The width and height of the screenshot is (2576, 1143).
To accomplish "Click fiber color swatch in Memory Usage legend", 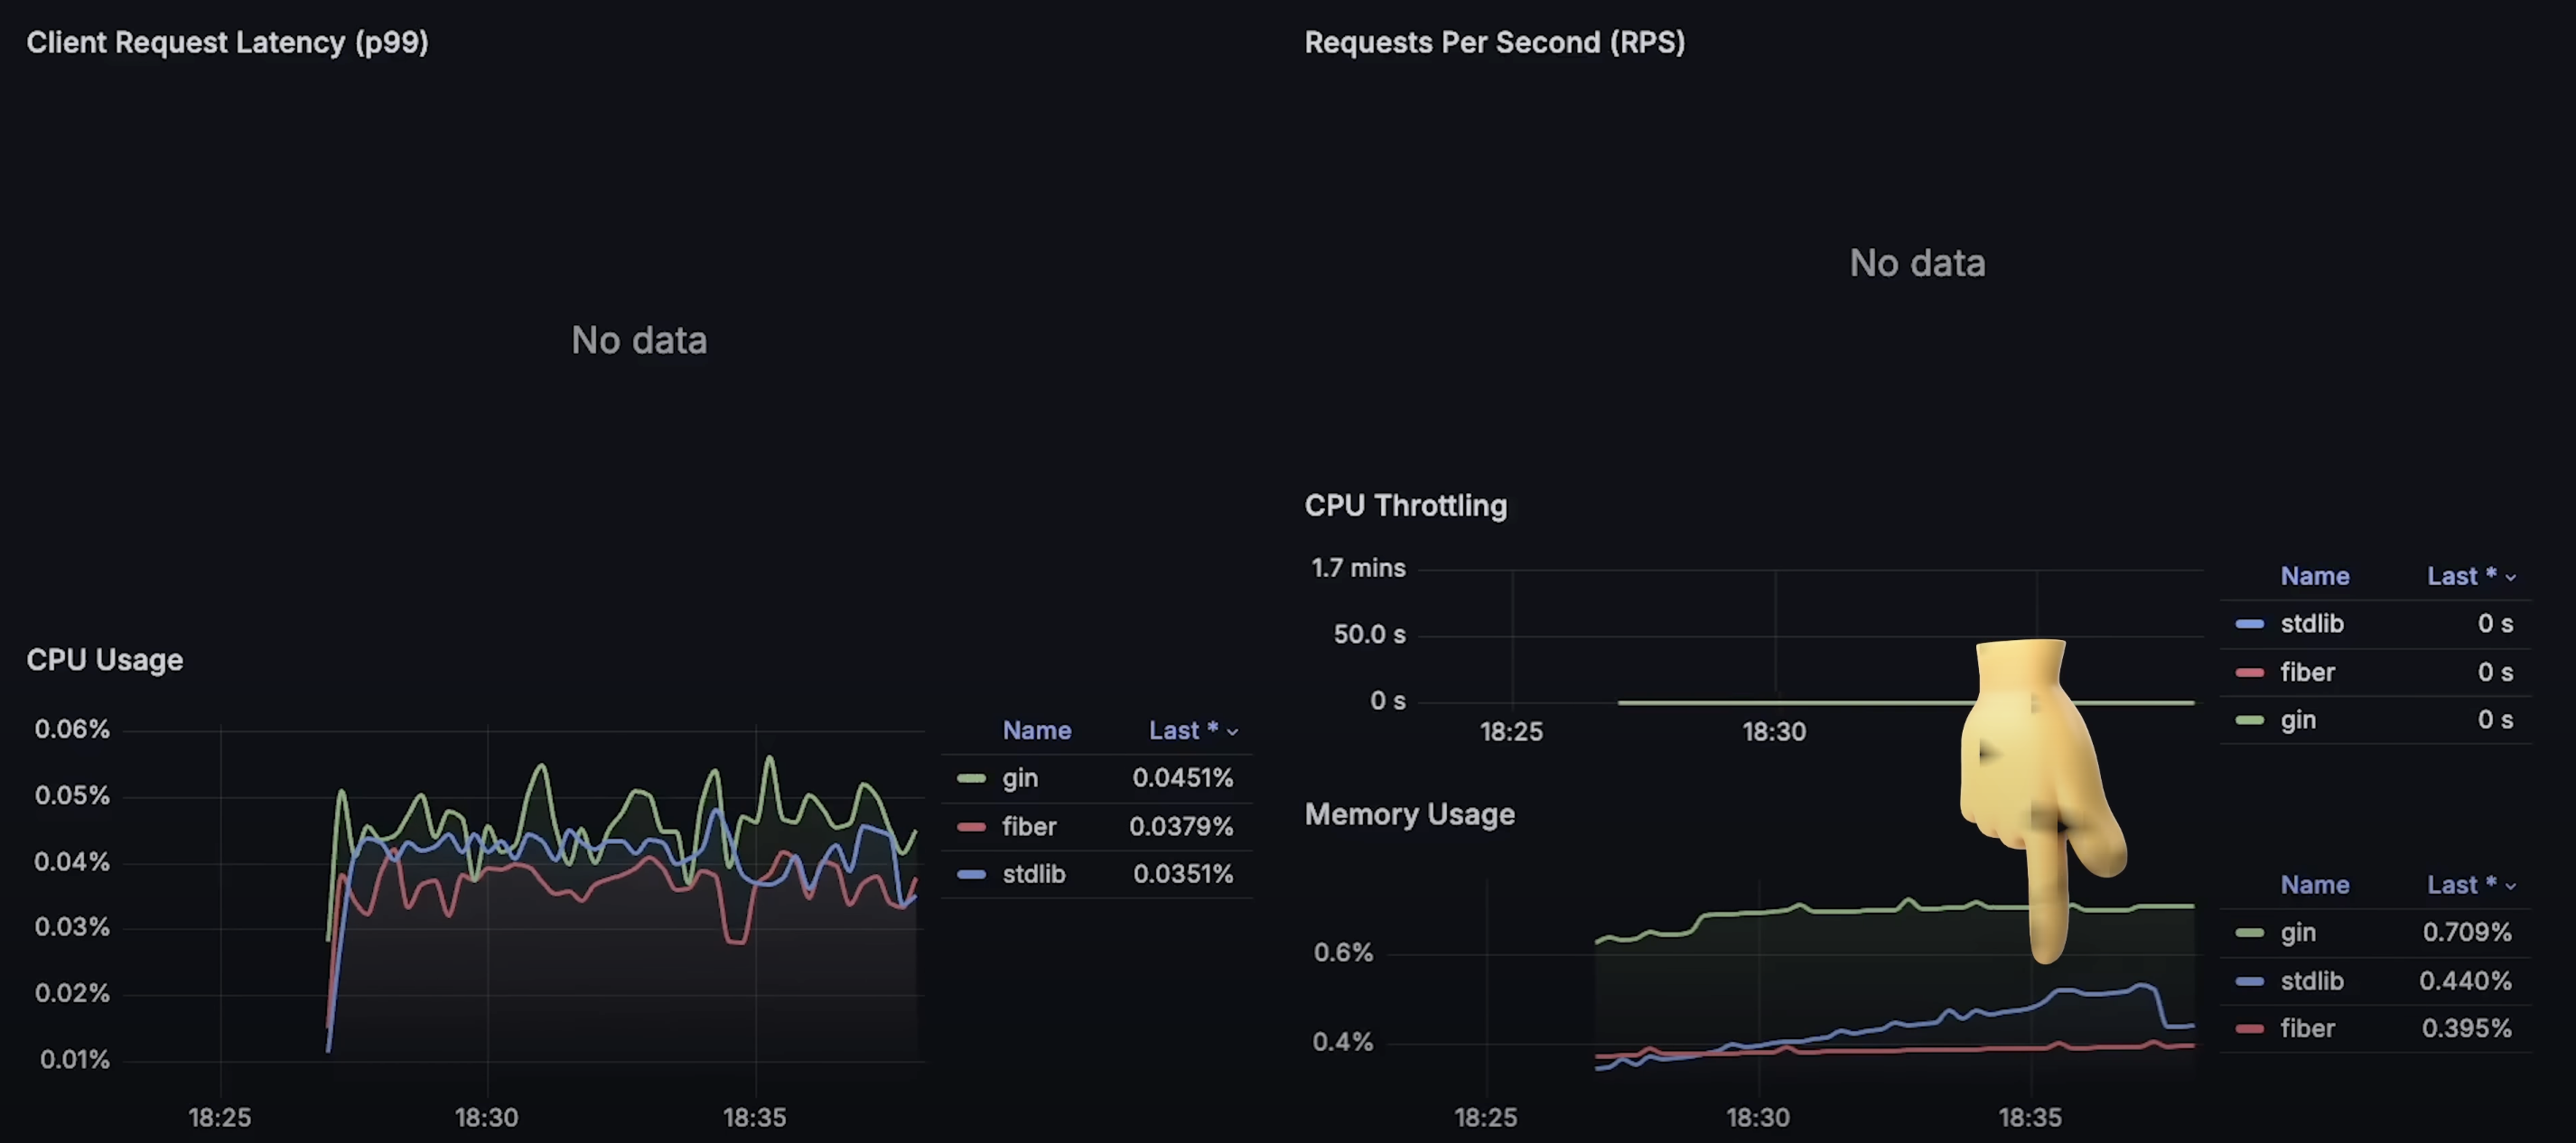I will 2249,1028.
